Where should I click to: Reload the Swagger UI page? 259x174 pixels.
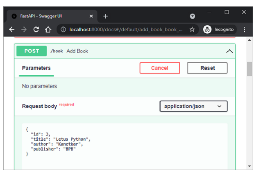[x=36, y=30]
